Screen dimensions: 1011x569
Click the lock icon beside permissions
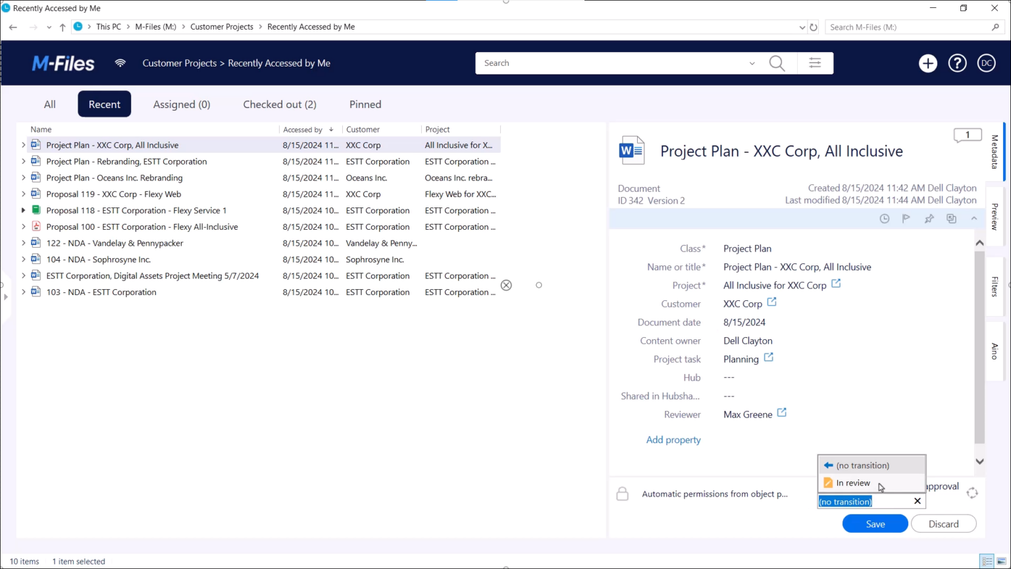pos(622,494)
